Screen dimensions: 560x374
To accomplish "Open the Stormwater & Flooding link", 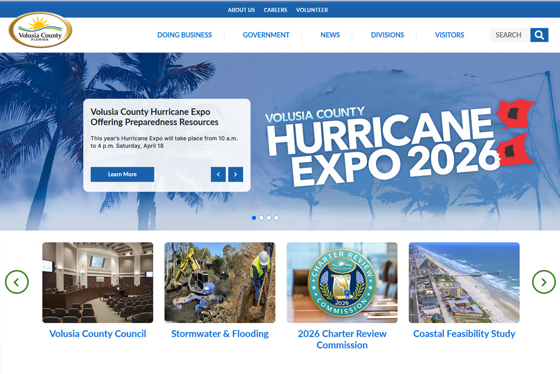I will pos(220,333).
